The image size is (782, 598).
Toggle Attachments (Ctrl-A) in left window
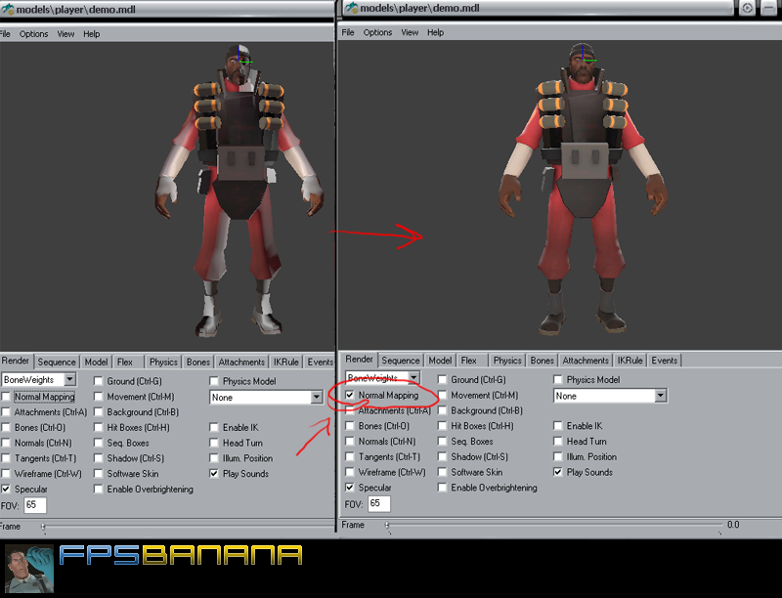(6, 412)
